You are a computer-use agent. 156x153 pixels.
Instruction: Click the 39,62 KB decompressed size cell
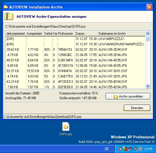[13, 50]
